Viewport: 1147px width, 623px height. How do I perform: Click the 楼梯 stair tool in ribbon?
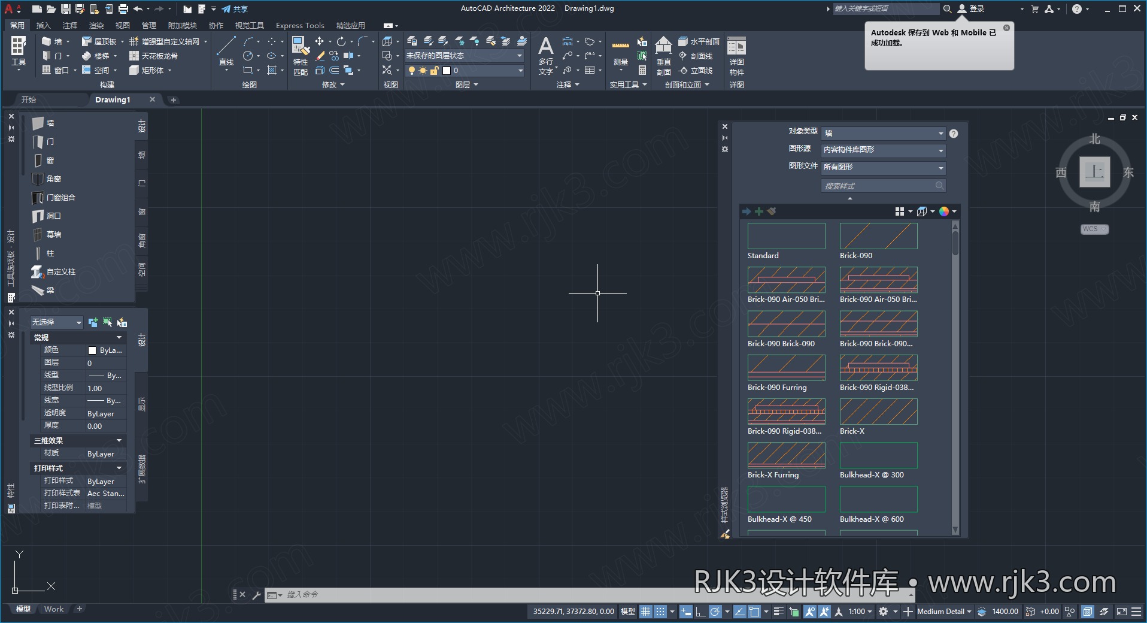[x=96, y=56]
